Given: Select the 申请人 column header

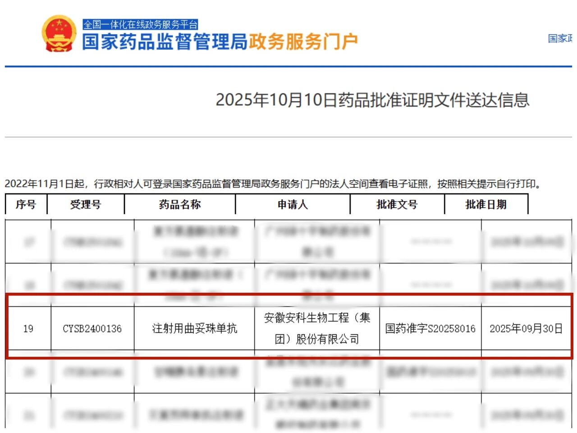Looking at the screenshot, I should click(293, 205).
